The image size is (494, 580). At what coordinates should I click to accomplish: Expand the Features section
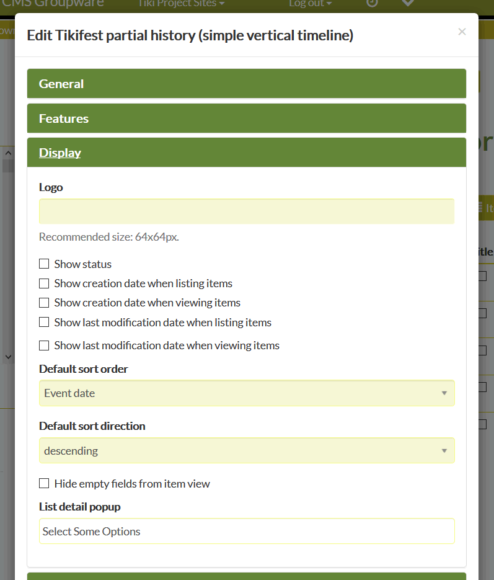[x=247, y=118]
